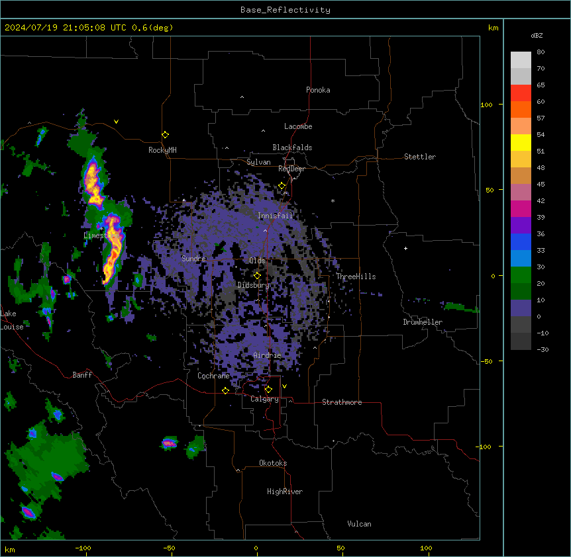This screenshot has width=571, height=557.
Task: Click the Drumheller label
Action: coord(423,322)
